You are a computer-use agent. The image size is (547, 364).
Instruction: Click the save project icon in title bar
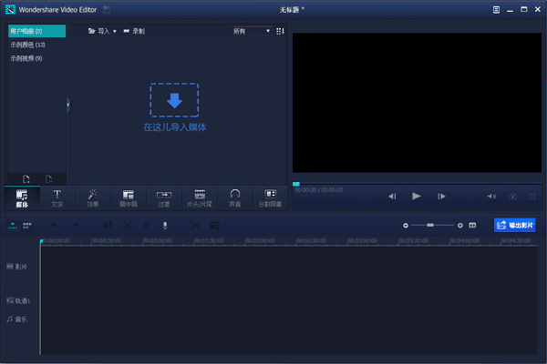pyautogui.click(x=107, y=10)
